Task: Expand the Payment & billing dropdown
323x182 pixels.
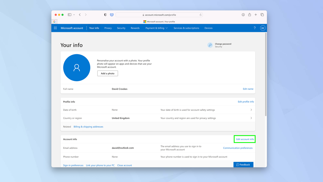Action: click(x=157, y=28)
